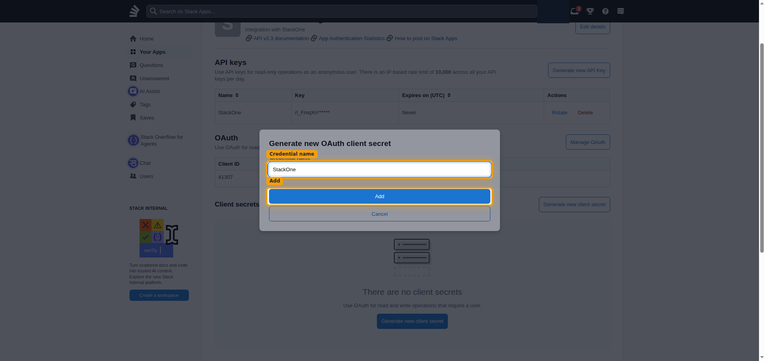This screenshot has height=361, width=765.
Task: Click the Chat bubble icon
Action: point(133,163)
